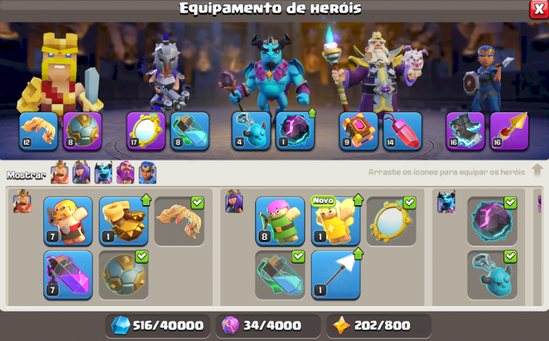Click the equipped Magic Mirror with checkmark
Viewport: 549px width, 341px height.
(391, 221)
